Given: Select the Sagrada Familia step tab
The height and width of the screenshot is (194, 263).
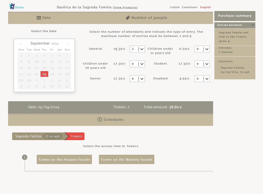Looking at the screenshot, I should click(x=28, y=136).
